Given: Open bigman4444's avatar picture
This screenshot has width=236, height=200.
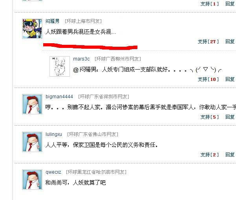Looking at the screenshot, I should point(32,104).
